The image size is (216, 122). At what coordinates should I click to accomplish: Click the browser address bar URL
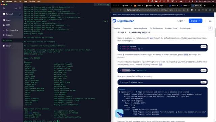pyautogui.click(x=154, y=10)
